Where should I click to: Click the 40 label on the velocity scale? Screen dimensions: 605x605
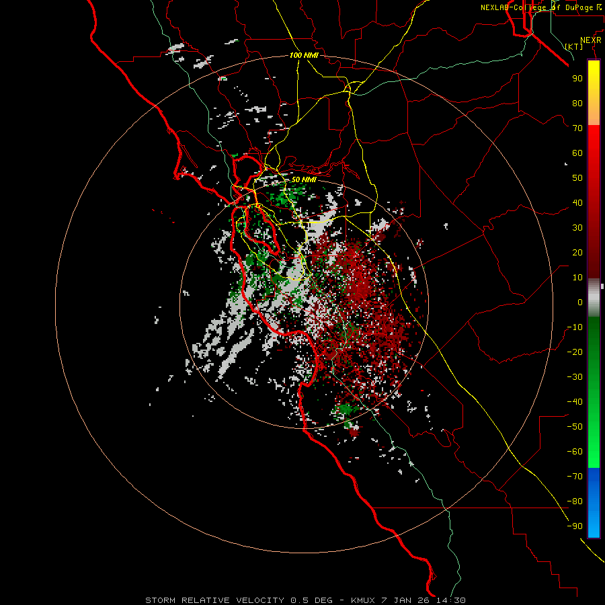[x=577, y=203]
